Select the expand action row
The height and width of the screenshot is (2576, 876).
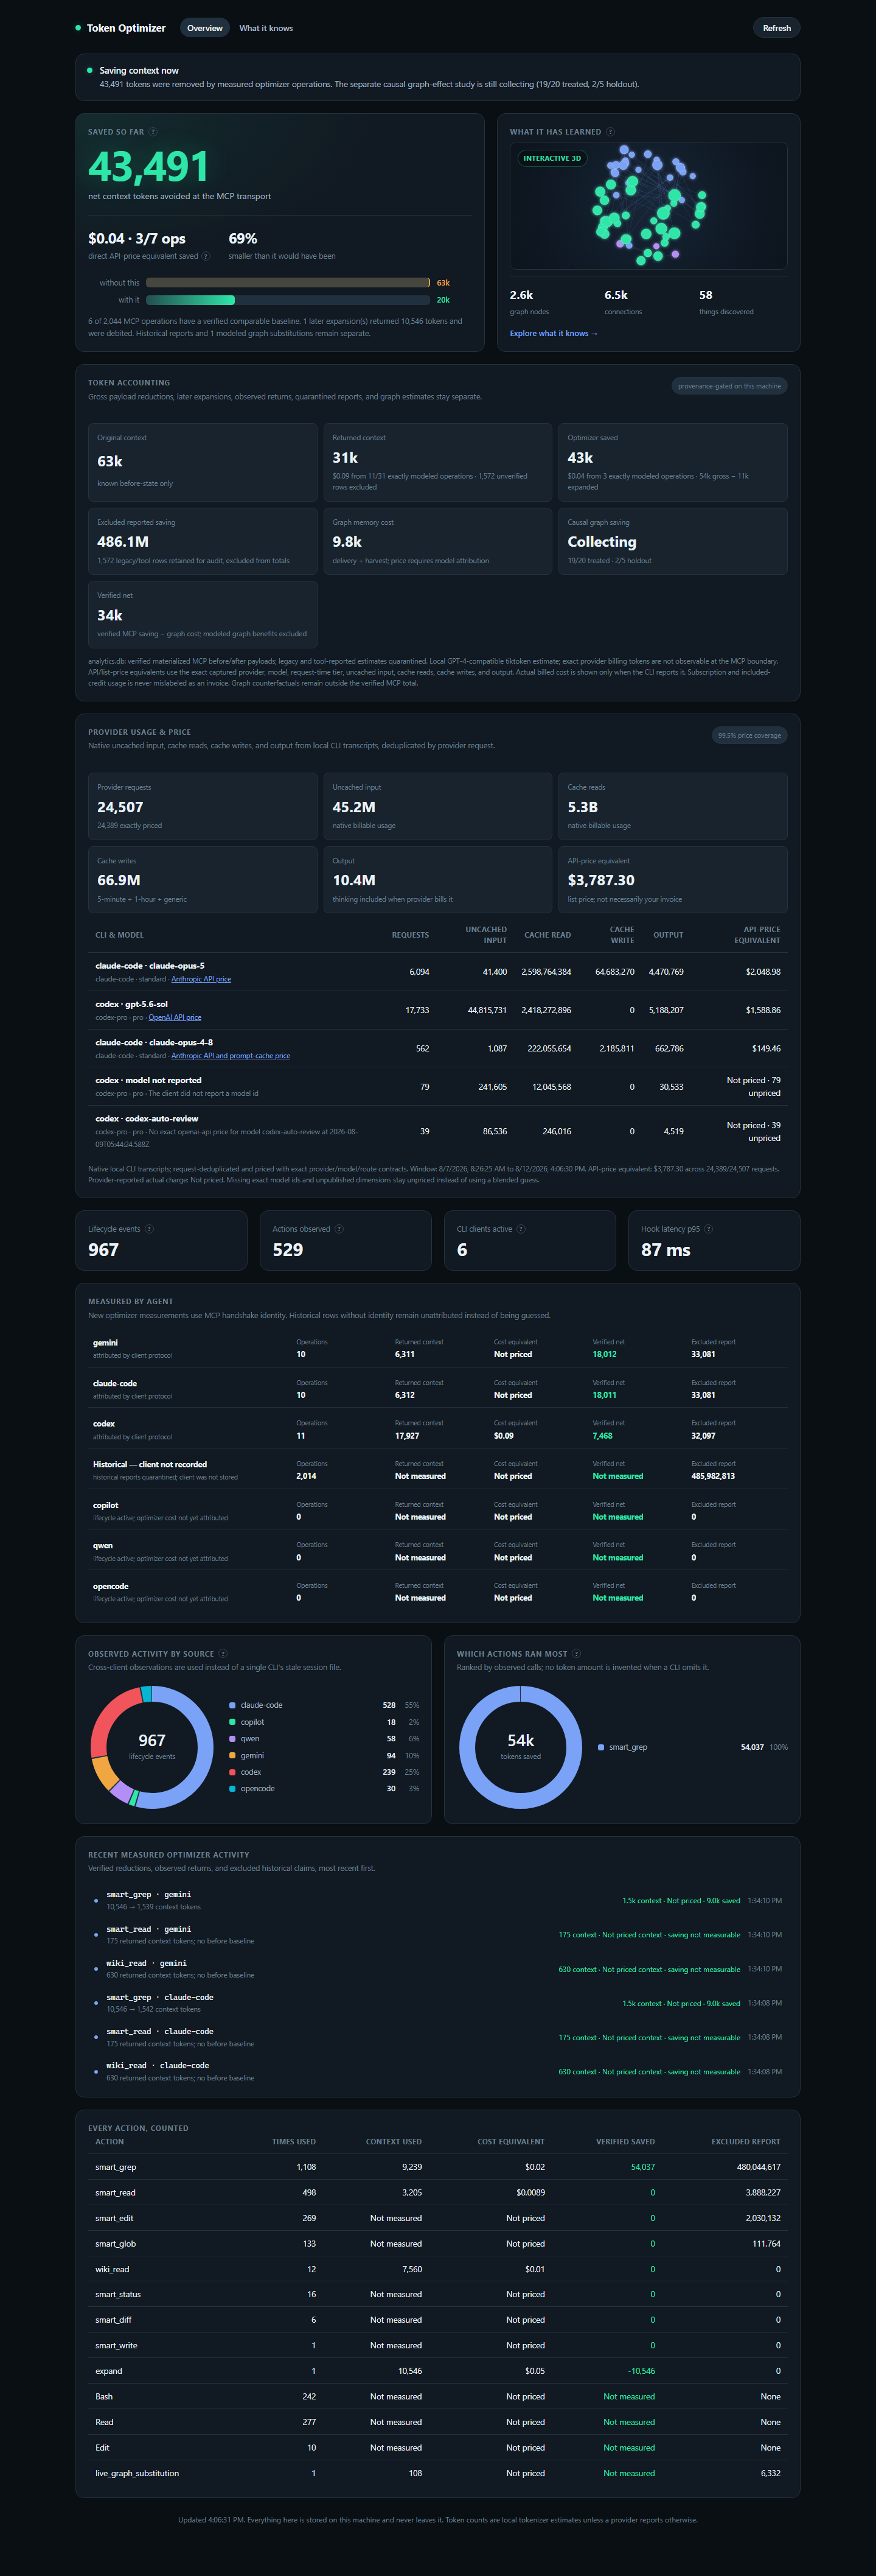437,2371
